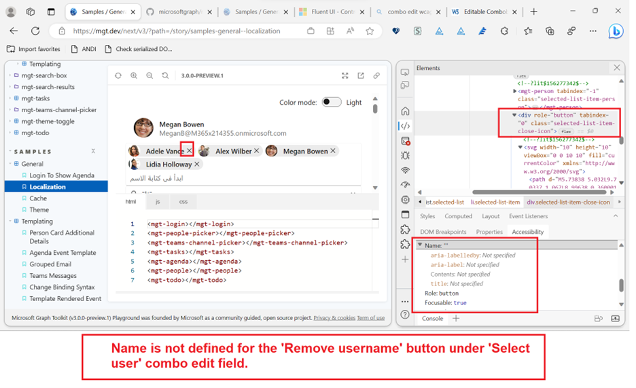Viewport: 636px width, 388px height.
Task: Select the Login To Show Agenda story
Action: [62, 175]
